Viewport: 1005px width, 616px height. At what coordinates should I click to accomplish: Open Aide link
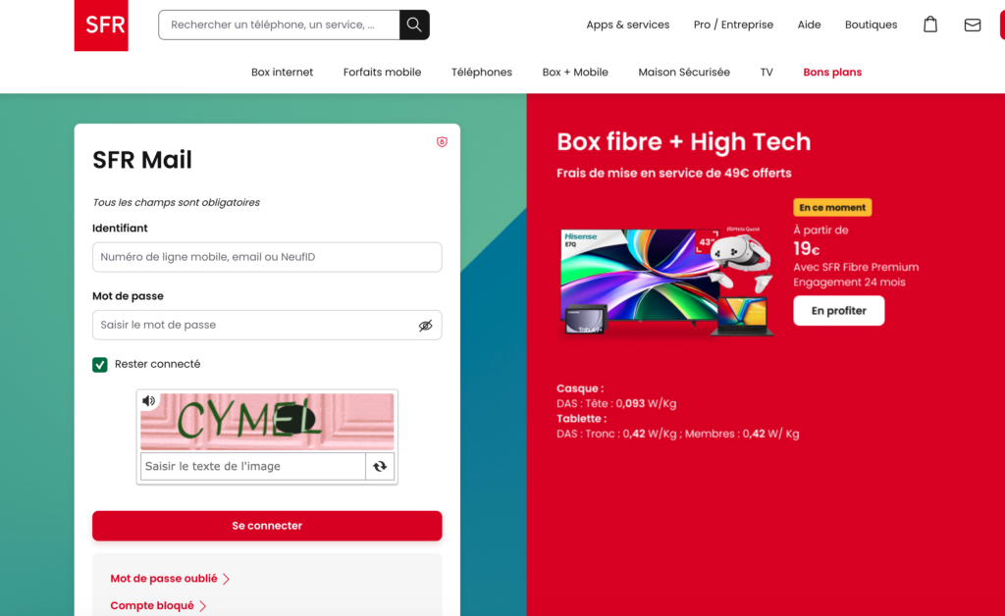pyautogui.click(x=809, y=25)
